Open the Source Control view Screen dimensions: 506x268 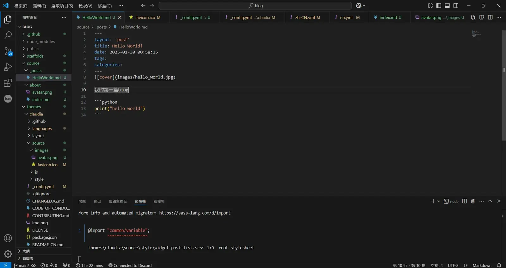point(8,51)
